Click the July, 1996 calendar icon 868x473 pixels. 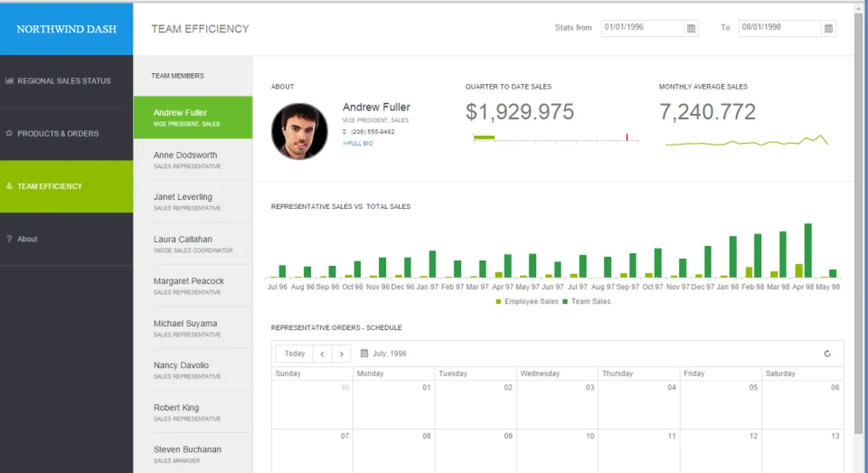(364, 354)
